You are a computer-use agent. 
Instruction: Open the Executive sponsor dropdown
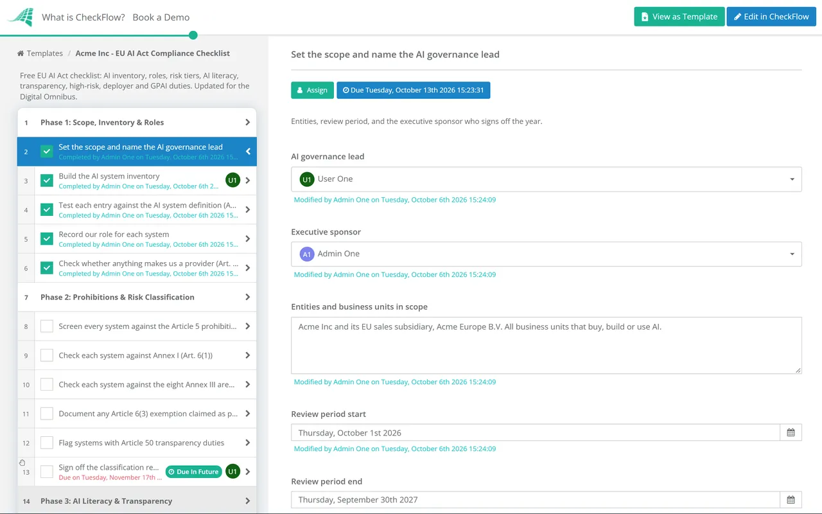547,254
